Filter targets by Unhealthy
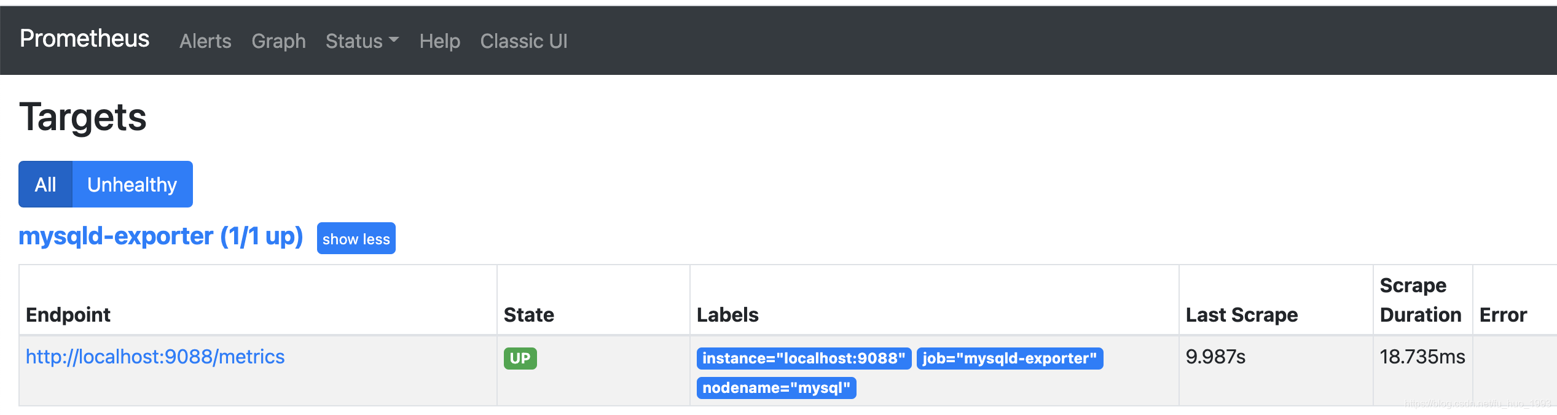 (132, 184)
